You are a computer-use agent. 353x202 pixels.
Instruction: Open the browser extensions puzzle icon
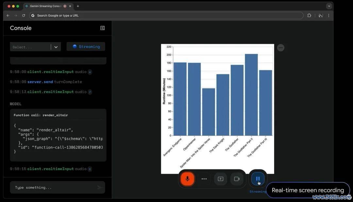[309, 16]
